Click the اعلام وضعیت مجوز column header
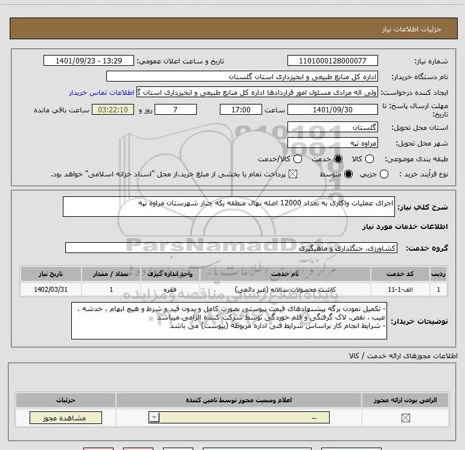The height and width of the screenshot is (450, 465). 239,400
